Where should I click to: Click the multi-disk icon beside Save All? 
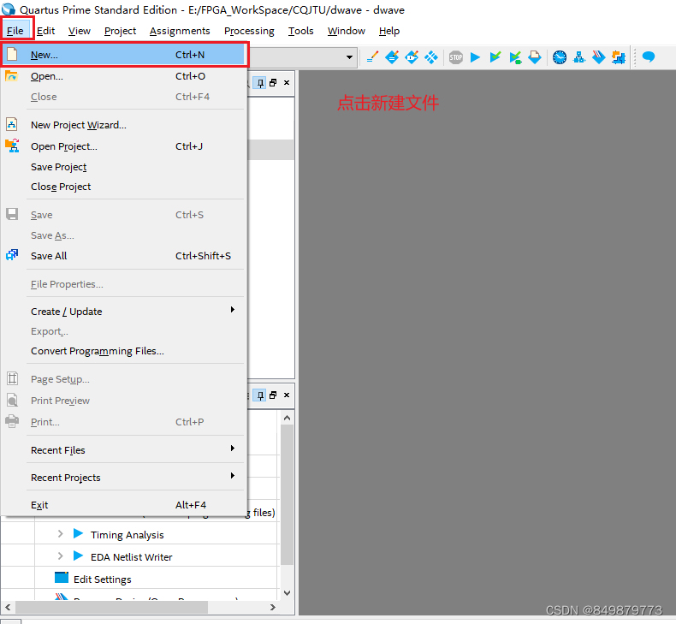tap(12, 255)
